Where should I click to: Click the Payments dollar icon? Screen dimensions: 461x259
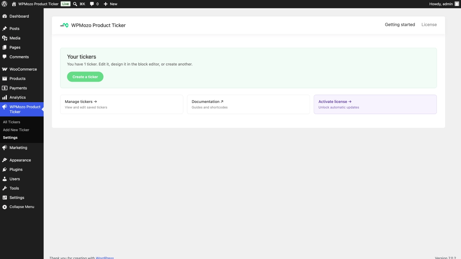[5, 88]
